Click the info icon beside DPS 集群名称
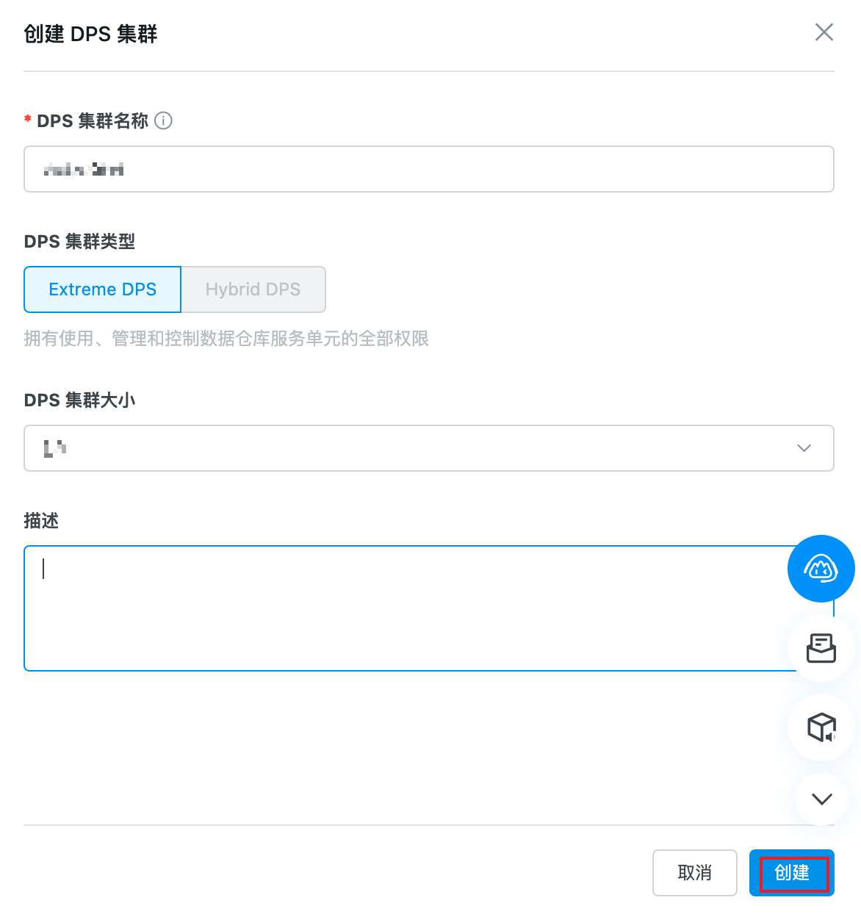 (164, 120)
